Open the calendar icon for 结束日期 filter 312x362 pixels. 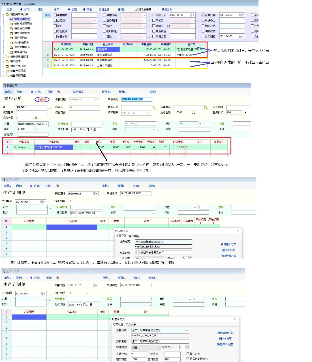point(241,15)
